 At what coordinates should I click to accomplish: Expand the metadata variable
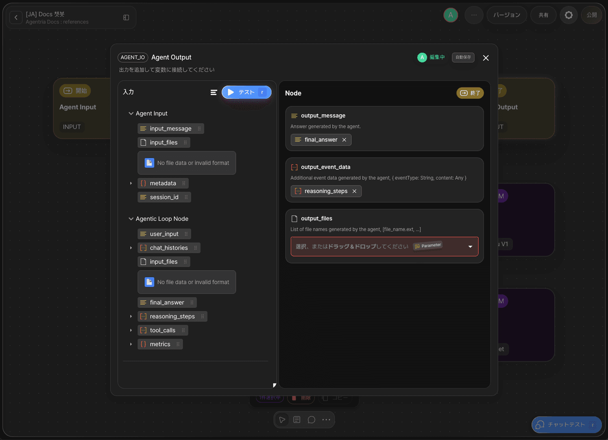(x=131, y=183)
